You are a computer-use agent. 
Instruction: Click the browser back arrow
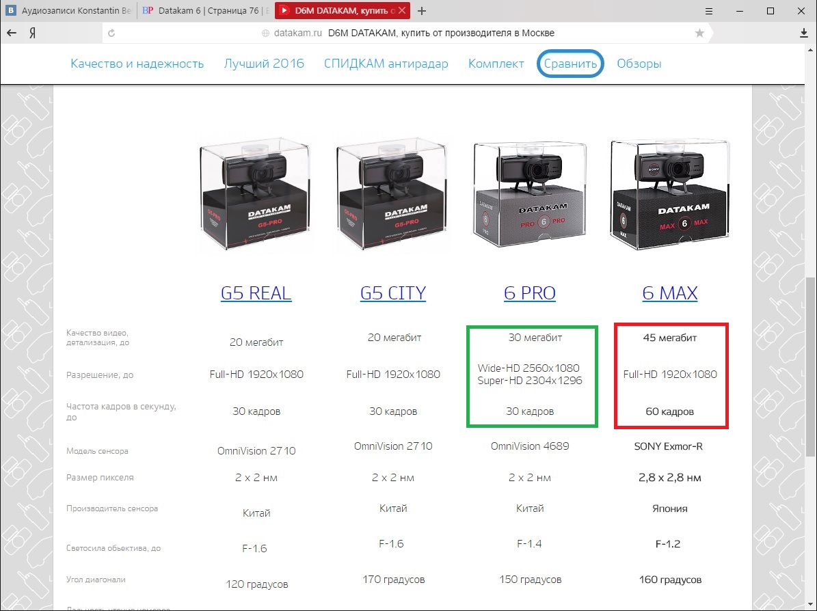point(12,33)
